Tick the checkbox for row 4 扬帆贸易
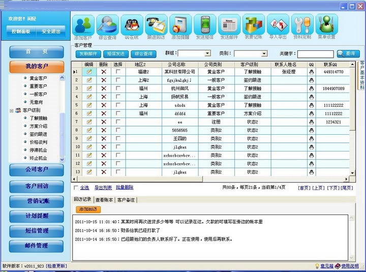Image resolution: width=366 pixels, height=272 pixels. click(118, 97)
